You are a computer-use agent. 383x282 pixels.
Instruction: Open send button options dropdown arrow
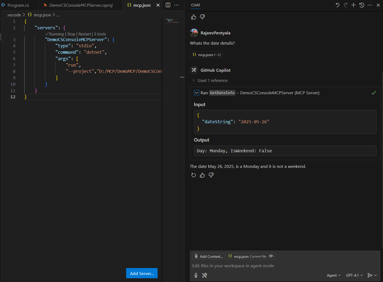click(376, 275)
